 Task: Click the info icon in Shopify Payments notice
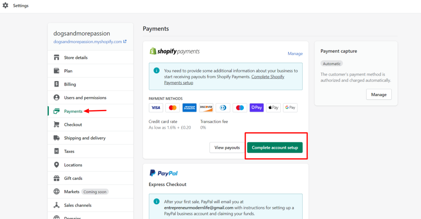[x=157, y=70]
